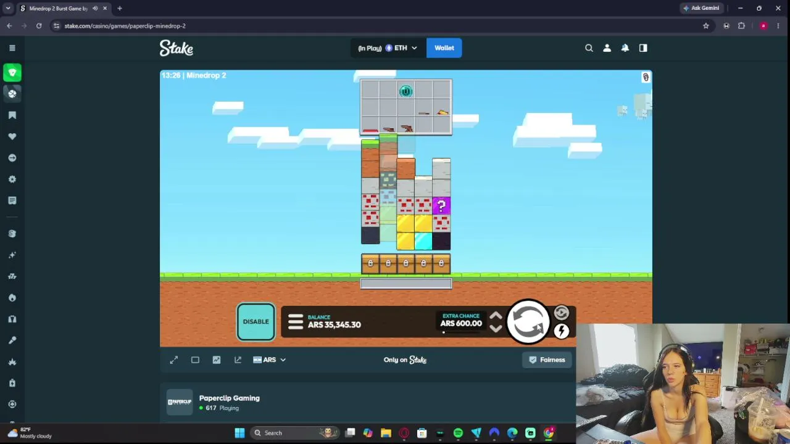790x444 pixels.
Task: Click the paperclip icon in game corner
Action: [646, 77]
